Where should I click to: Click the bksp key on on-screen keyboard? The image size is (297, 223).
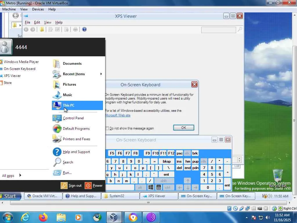(x=166, y=161)
